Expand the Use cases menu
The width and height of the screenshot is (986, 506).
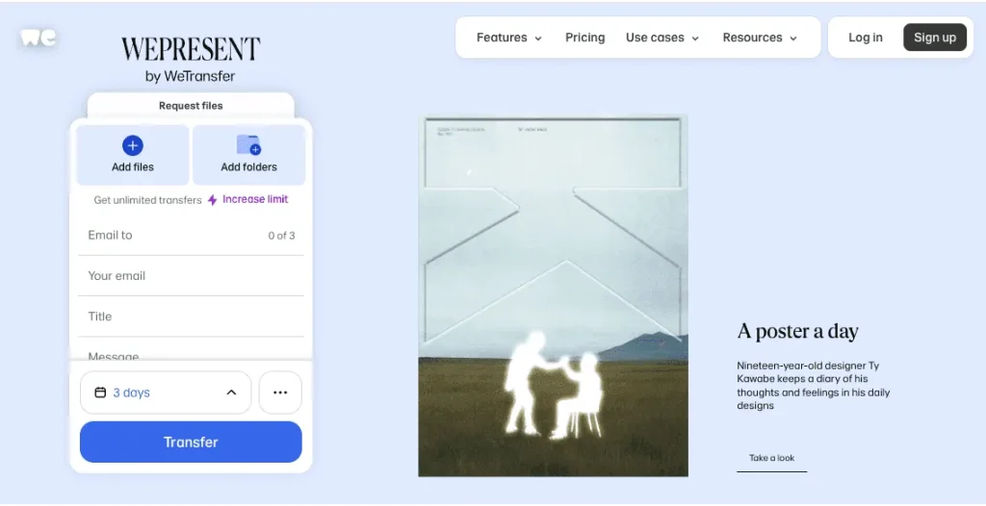point(662,38)
